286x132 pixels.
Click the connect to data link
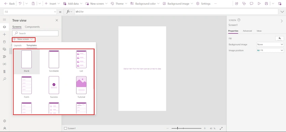point(155,69)
